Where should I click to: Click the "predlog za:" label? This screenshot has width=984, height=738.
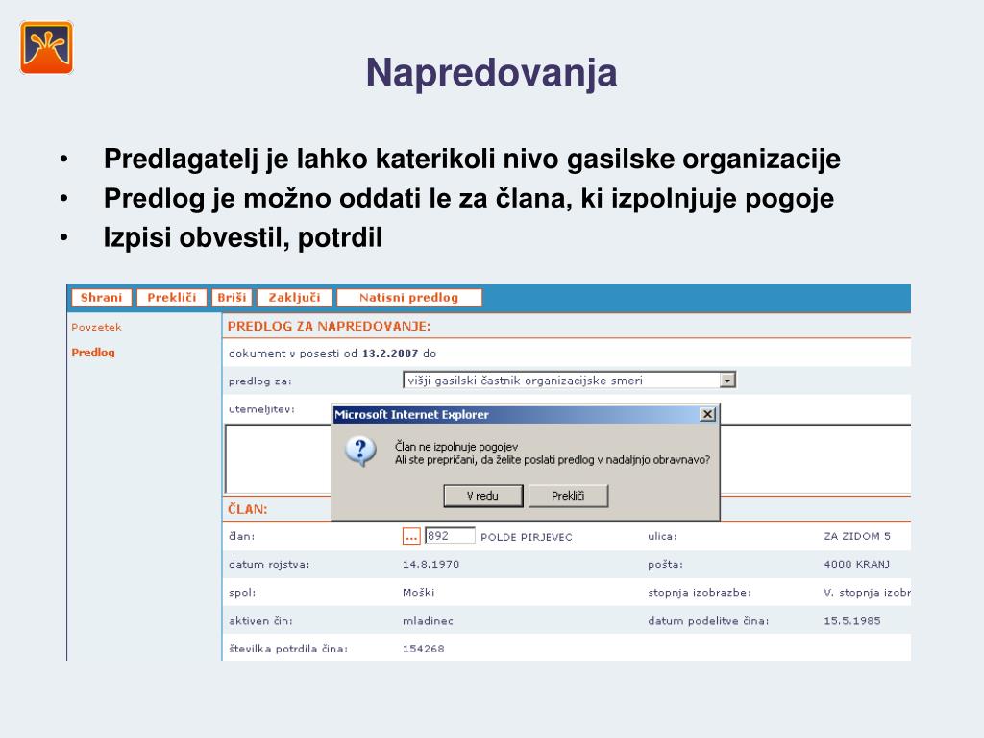(x=259, y=381)
